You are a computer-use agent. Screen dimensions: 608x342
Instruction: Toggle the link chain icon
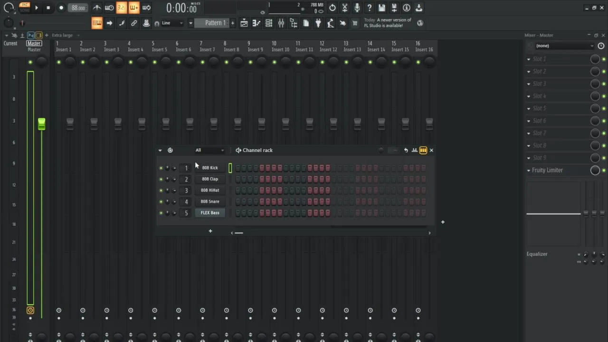[134, 23]
